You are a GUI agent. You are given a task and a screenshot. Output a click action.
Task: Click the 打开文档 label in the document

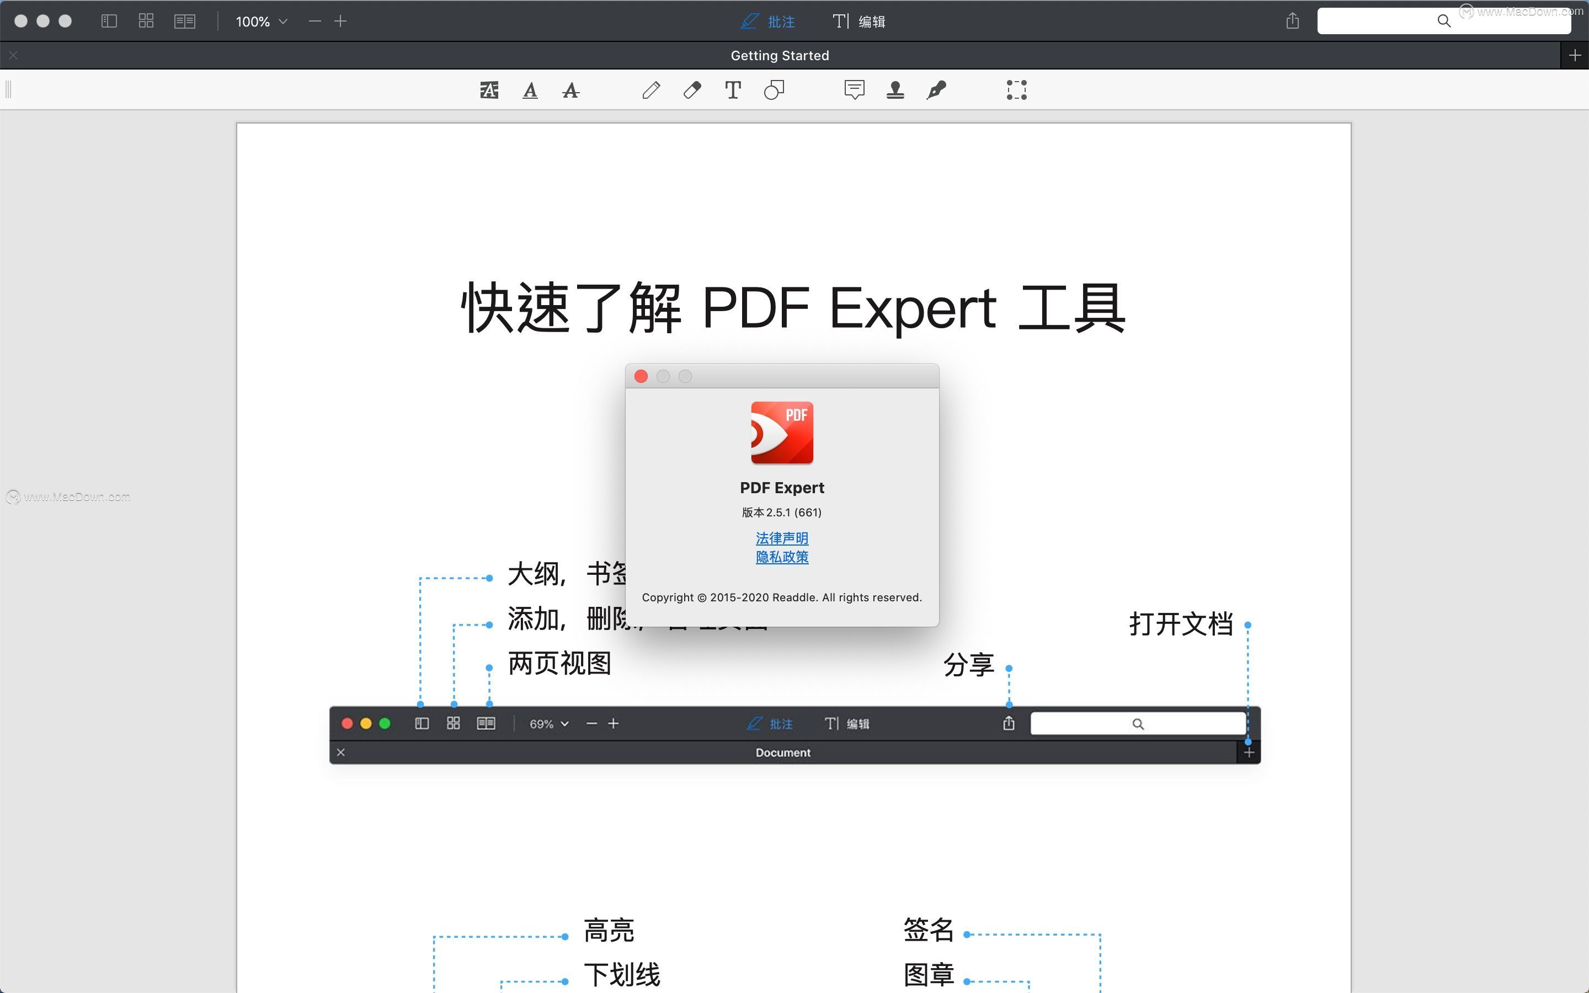(1181, 624)
